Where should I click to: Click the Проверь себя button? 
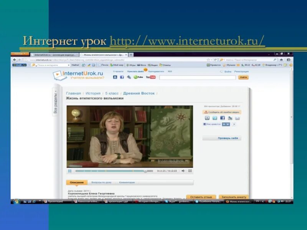(x=222, y=138)
